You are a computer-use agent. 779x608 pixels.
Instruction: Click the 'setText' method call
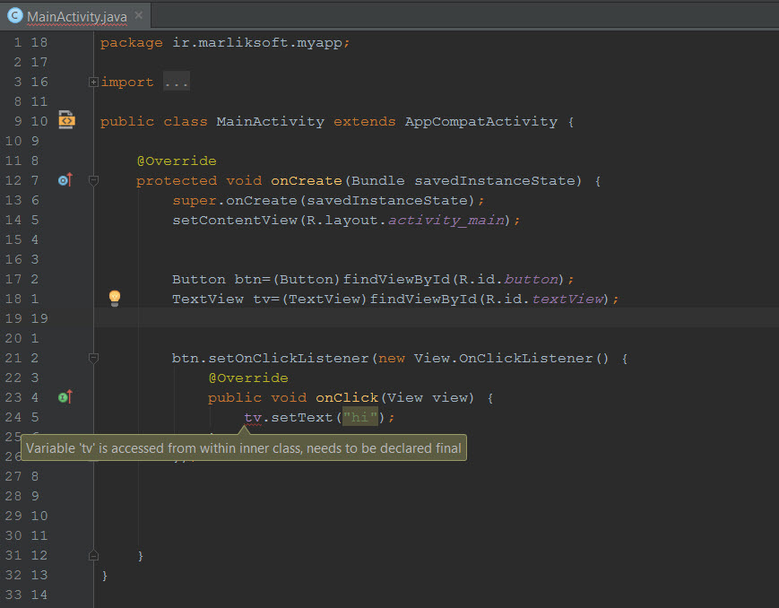coord(301,417)
